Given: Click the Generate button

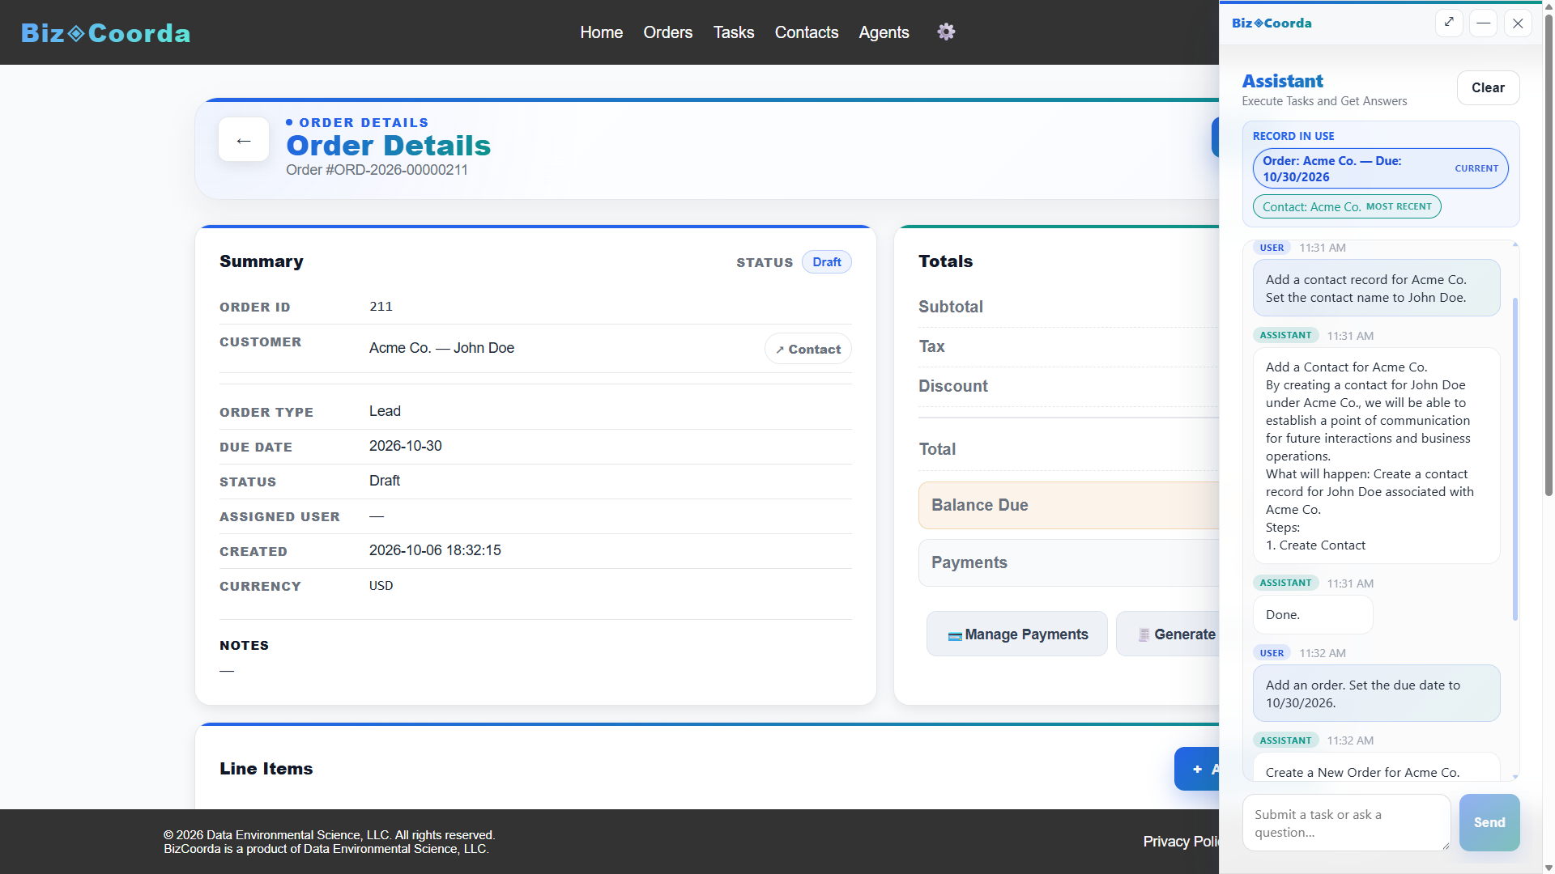Looking at the screenshot, I should [1168, 634].
